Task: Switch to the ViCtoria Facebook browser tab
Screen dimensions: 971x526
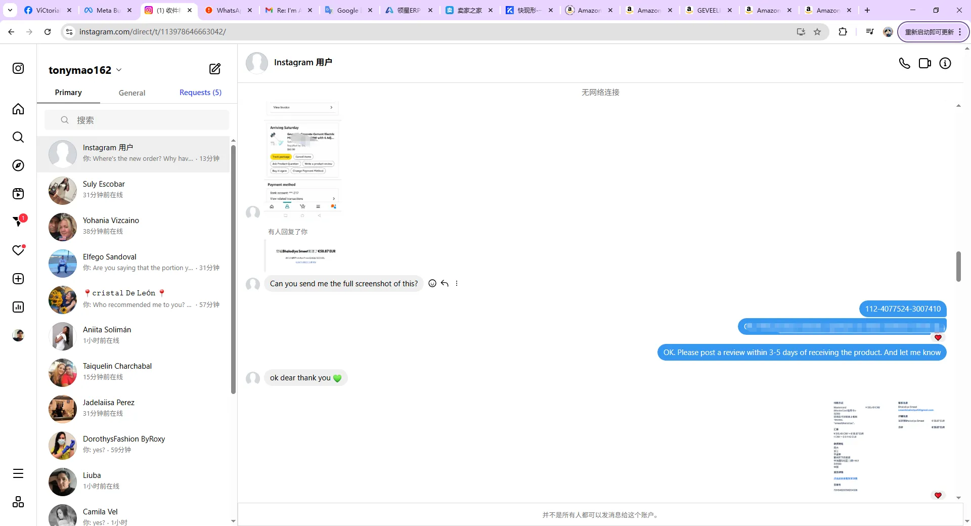Action: pos(48,10)
